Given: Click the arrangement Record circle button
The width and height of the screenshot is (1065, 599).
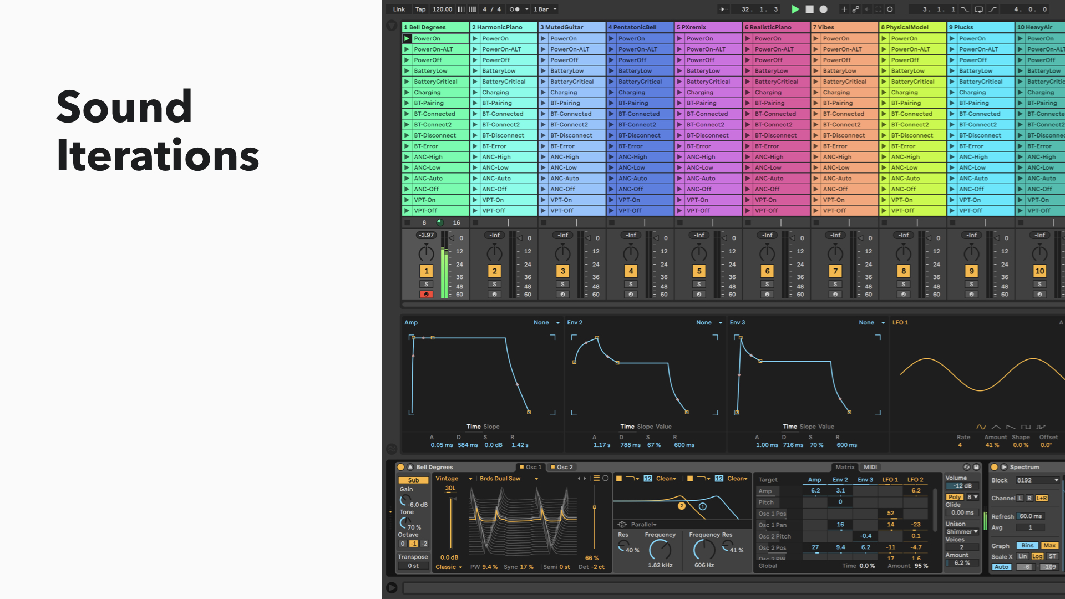Looking at the screenshot, I should [824, 9].
